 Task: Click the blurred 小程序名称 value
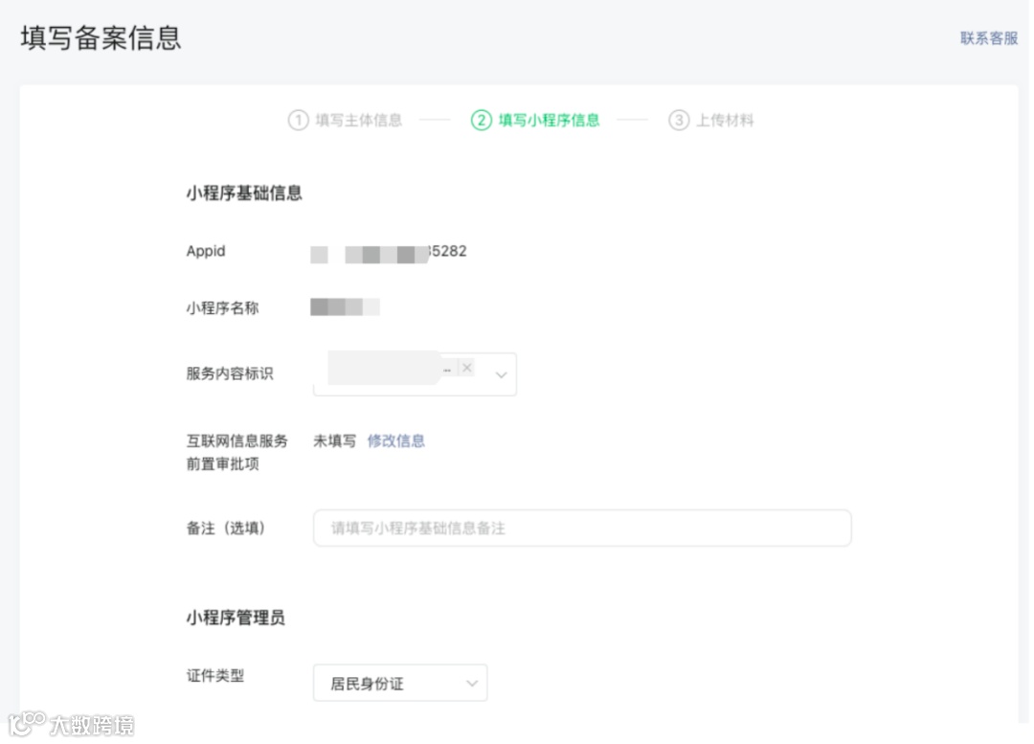pos(345,307)
